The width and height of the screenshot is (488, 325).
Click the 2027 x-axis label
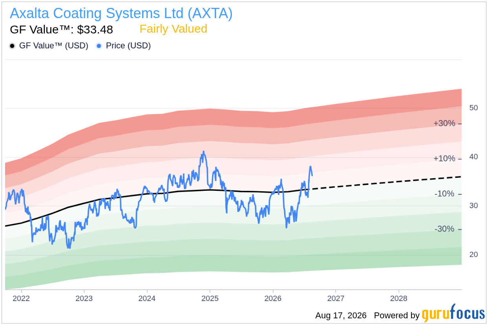(x=336, y=298)
